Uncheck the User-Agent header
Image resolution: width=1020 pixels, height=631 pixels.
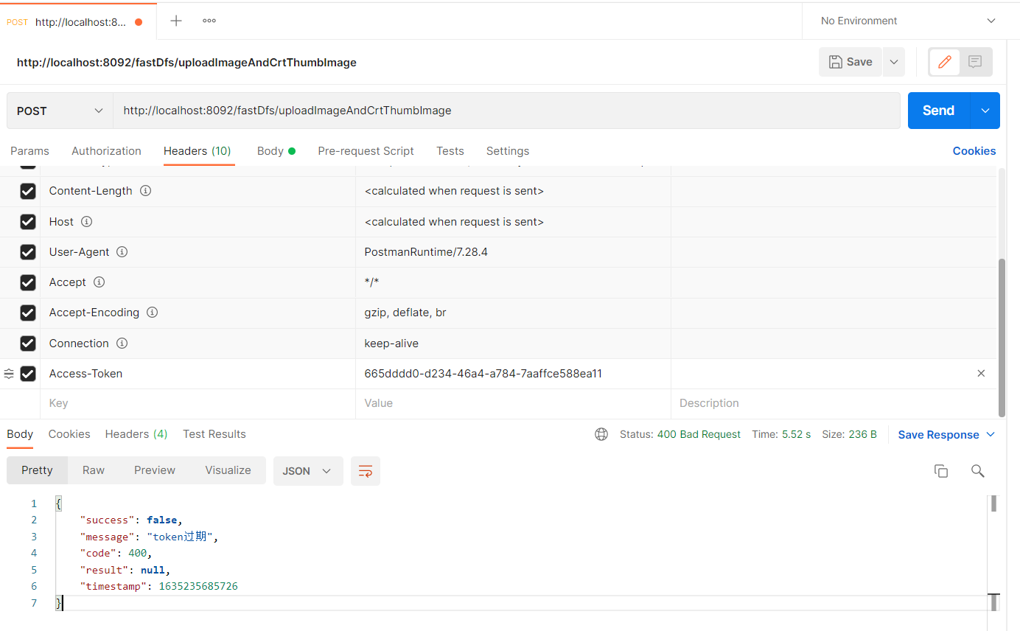point(28,252)
